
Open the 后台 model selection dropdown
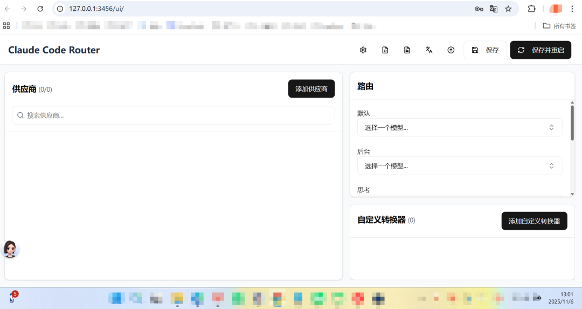(460, 166)
